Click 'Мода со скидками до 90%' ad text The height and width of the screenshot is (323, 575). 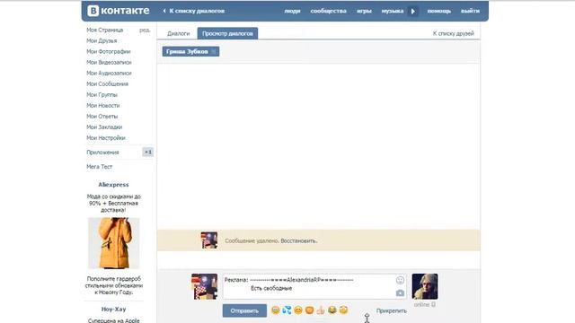coord(114,204)
